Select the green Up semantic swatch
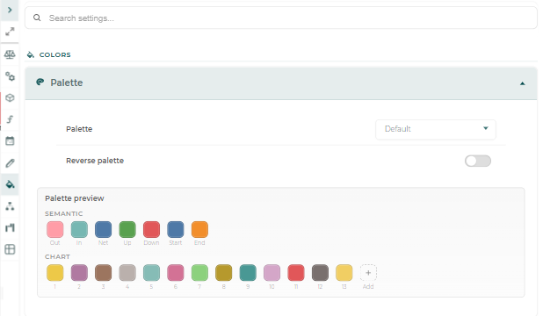This screenshot has width=543, height=316. click(x=127, y=229)
